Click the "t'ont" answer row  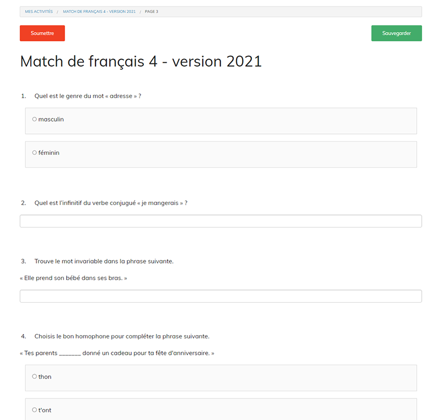pos(220,410)
